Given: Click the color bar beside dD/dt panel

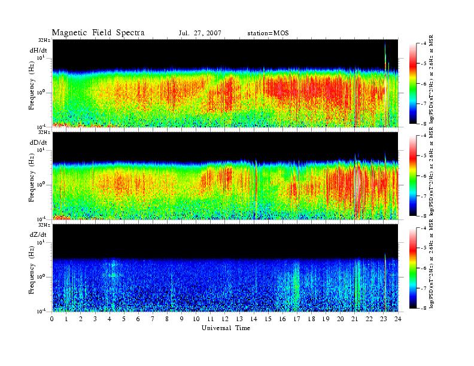Looking at the screenshot, I should (x=412, y=176).
